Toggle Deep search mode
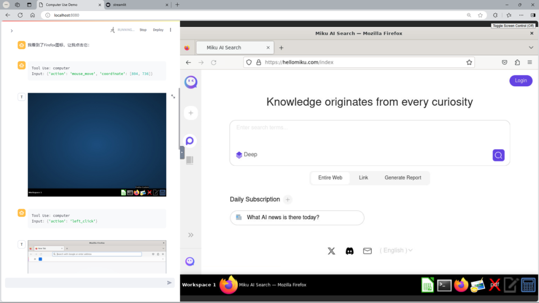 (x=247, y=155)
